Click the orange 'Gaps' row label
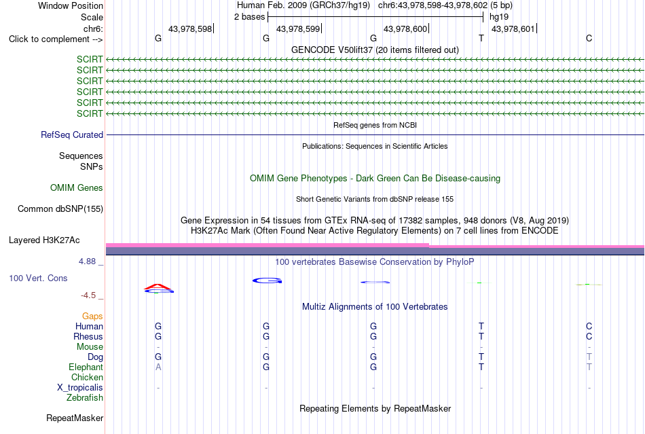Image resolution: width=645 pixels, height=434 pixels. click(92, 316)
